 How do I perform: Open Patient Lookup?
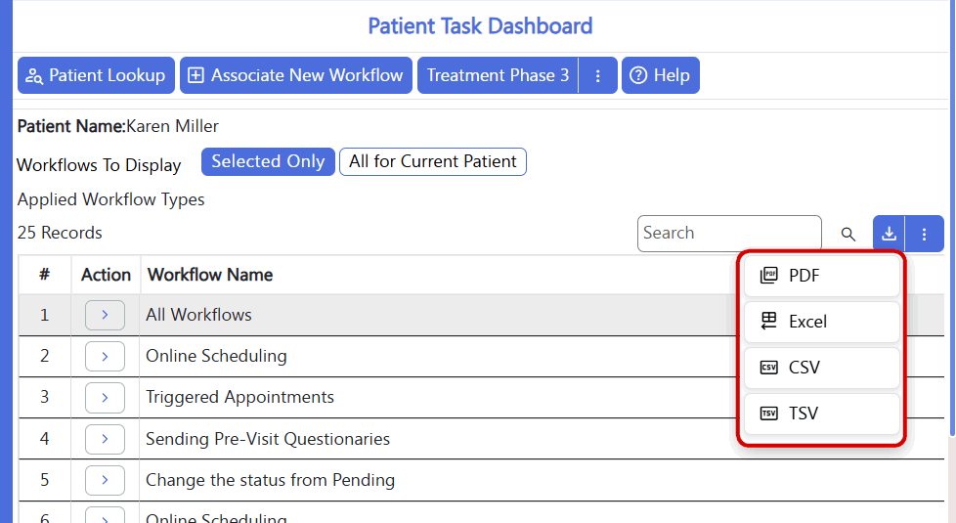tap(97, 75)
